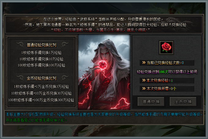Click the 经验兑换达到188次 title reward text
Screen dimensions: 208x139
(167, 72)
